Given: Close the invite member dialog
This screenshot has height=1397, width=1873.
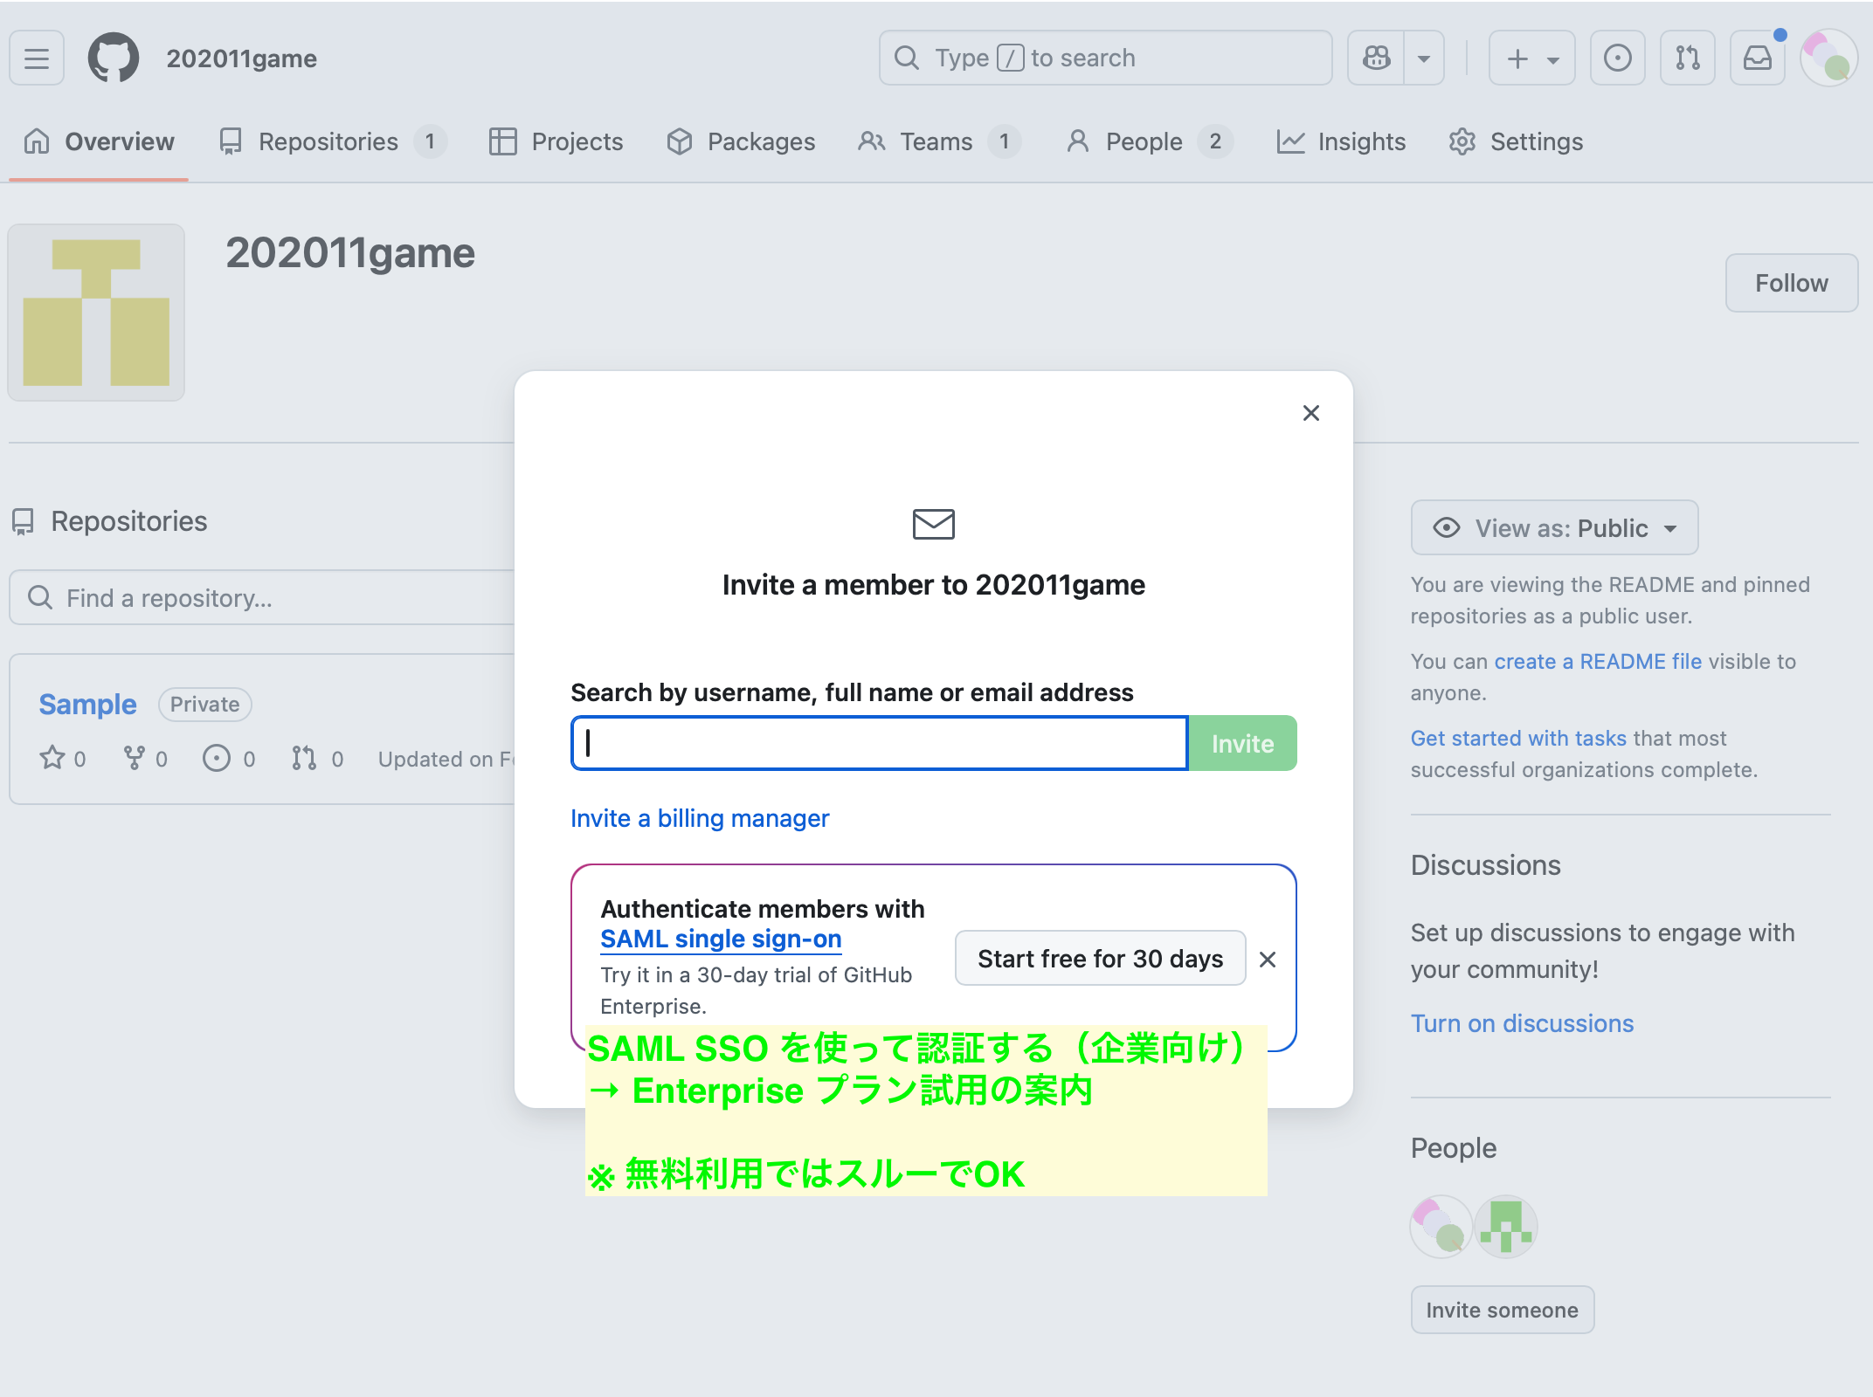Looking at the screenshot, I should click(1310, 413).
